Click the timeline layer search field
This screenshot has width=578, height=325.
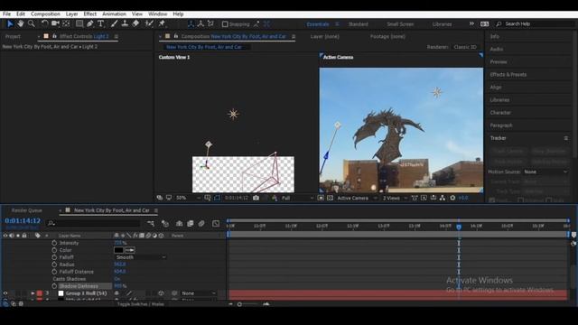[94, 223]
